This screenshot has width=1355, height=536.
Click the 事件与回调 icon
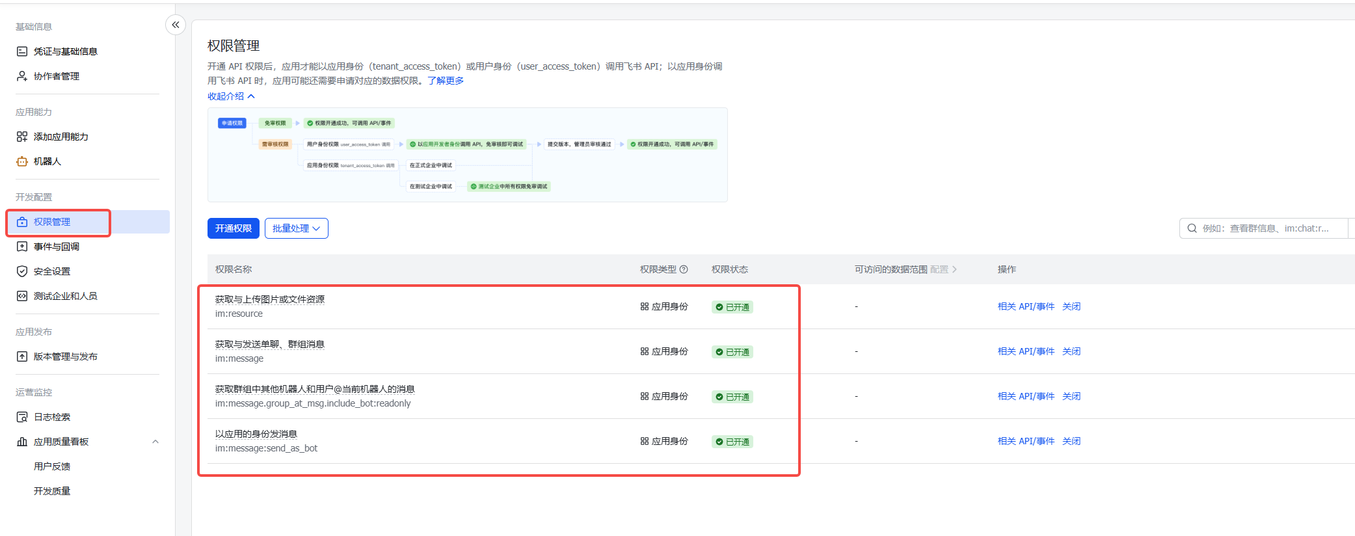pyautogui.click(x=22, y=247)
